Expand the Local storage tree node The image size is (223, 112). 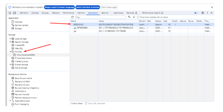[10, 39]
